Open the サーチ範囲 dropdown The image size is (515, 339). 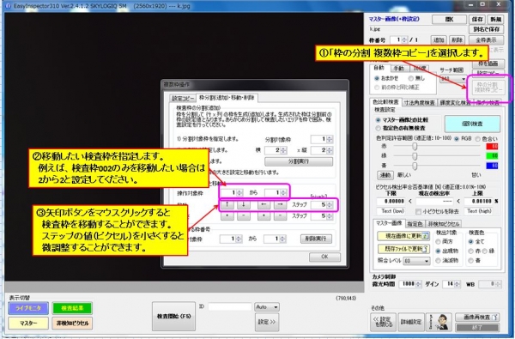(453, 79)
